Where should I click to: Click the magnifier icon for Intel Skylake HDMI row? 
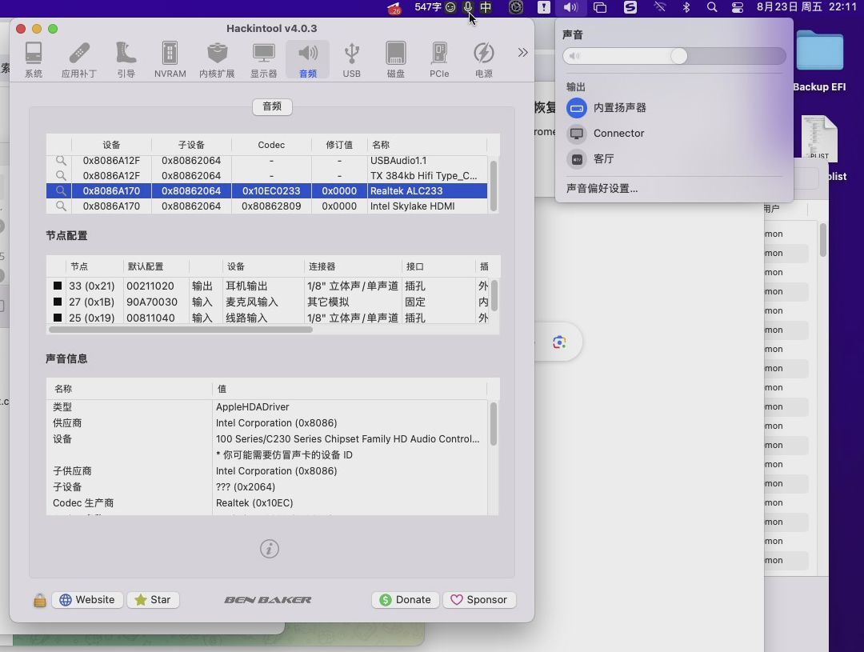click(61, 206)
